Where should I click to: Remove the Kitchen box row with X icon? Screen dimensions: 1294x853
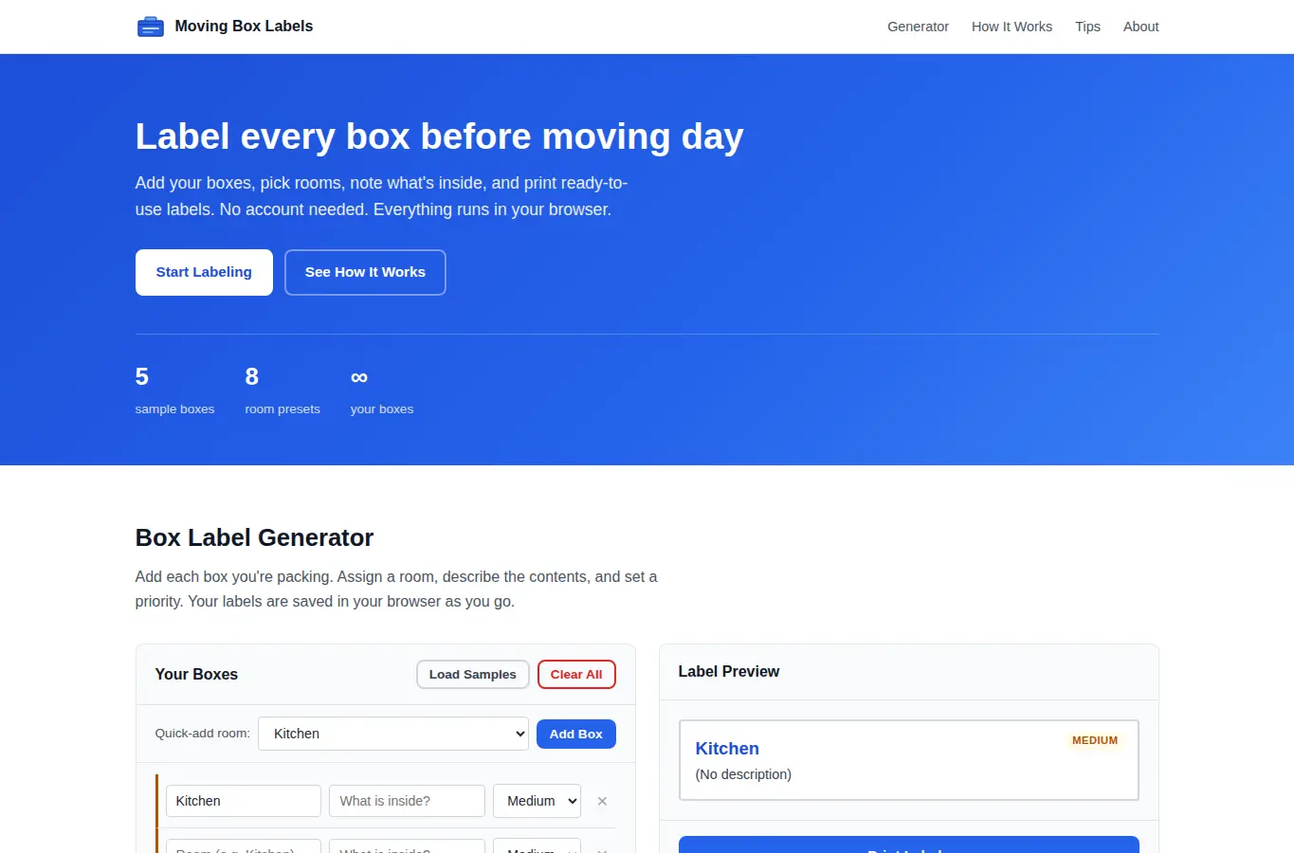tap(602, 801)
